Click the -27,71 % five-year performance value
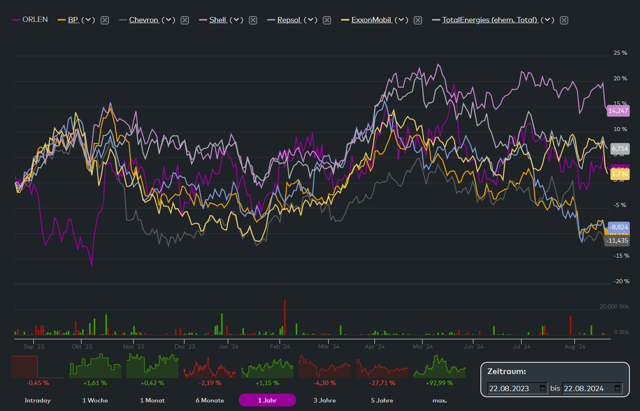This screenshot has height=411, width=640. [382, 383]
